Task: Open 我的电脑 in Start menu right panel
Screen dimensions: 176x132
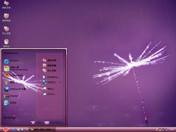Action: (50, 65)
